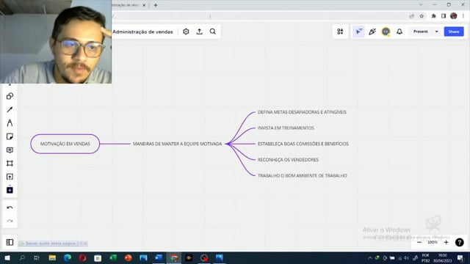
Task: Open the Windows notification center
Action: tap(460, 257)
